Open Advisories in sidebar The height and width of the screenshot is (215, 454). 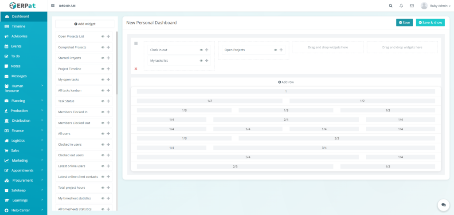(23, 36)
